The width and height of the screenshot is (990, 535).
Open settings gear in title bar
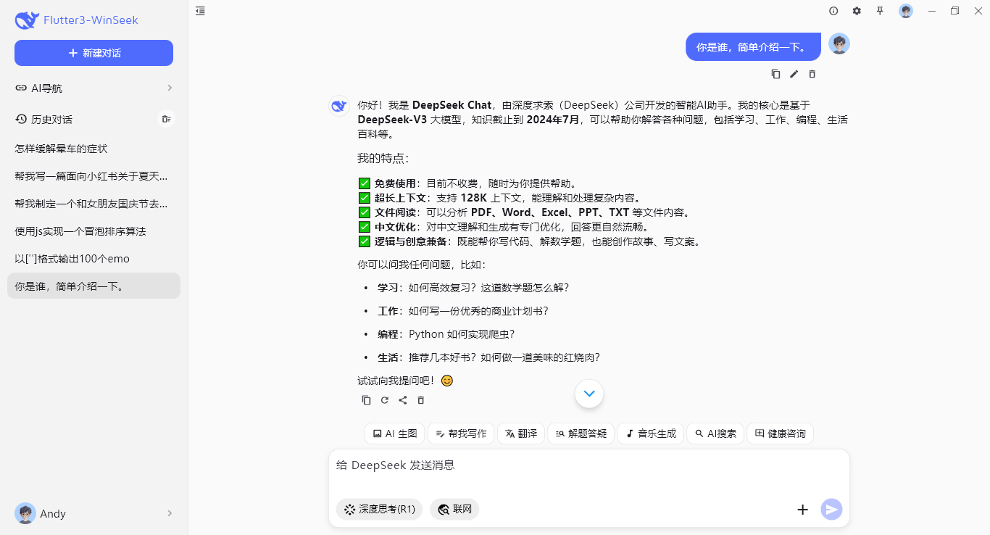click(857, 11)
